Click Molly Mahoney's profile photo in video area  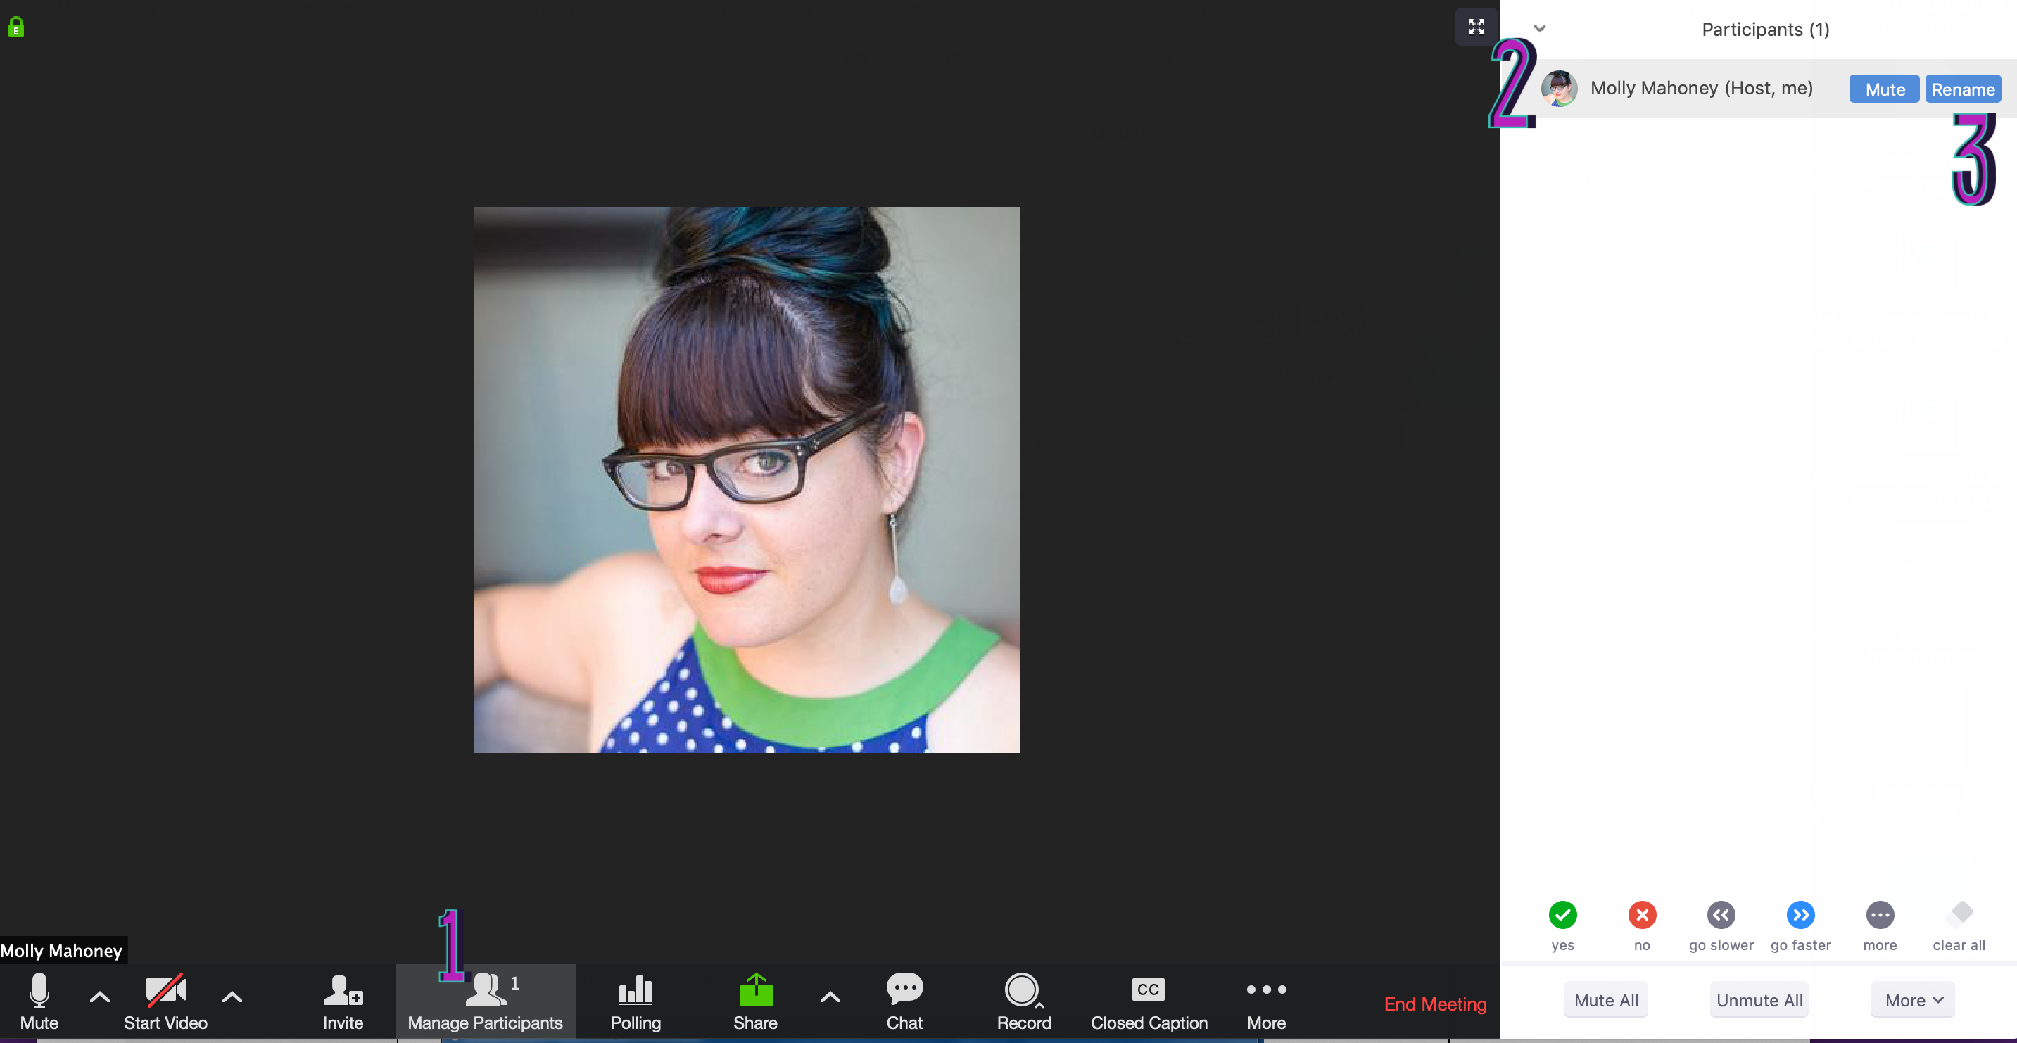pyautogui.click(x=747, y=480)
